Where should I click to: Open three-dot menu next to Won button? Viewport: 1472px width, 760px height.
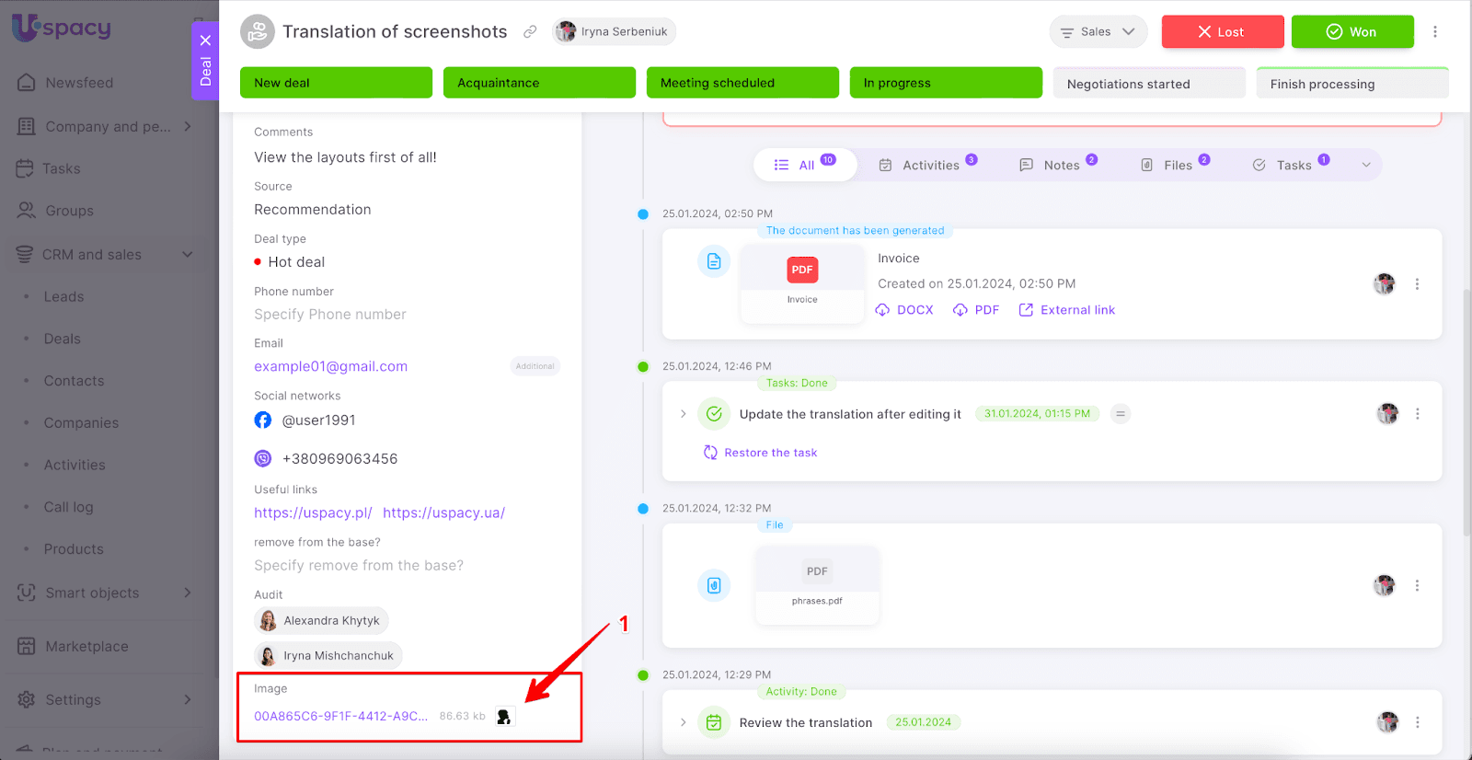click(x=1434, y=32)
